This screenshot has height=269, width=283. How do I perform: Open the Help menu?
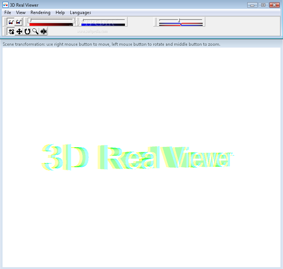pyautogui.click(x=60, y=13)
